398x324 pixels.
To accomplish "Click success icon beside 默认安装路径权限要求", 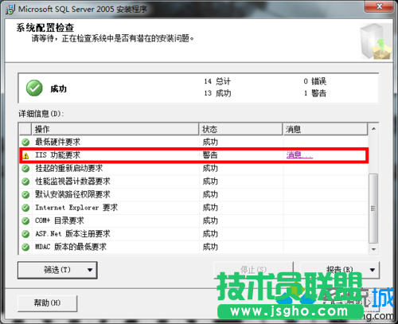I will click(25, 195).
